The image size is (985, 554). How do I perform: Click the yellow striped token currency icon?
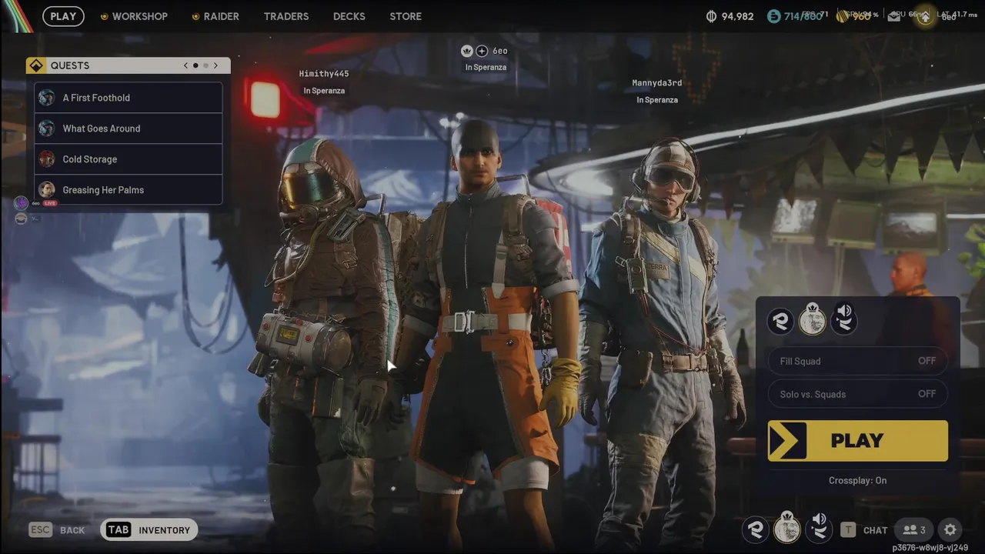[x=843, y=16]
